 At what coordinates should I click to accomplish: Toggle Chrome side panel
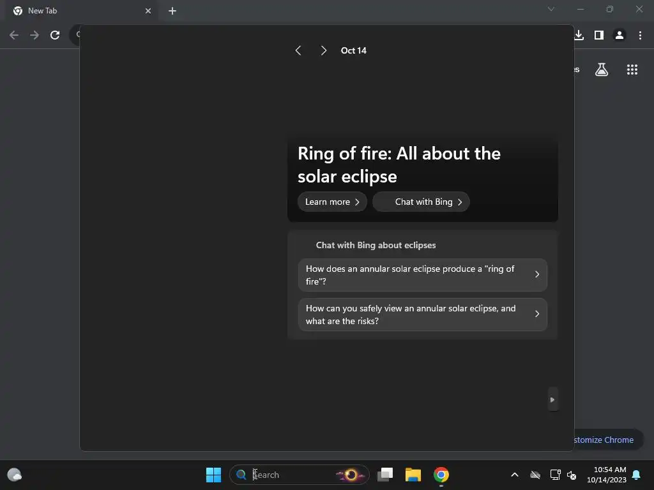[599, 35]
